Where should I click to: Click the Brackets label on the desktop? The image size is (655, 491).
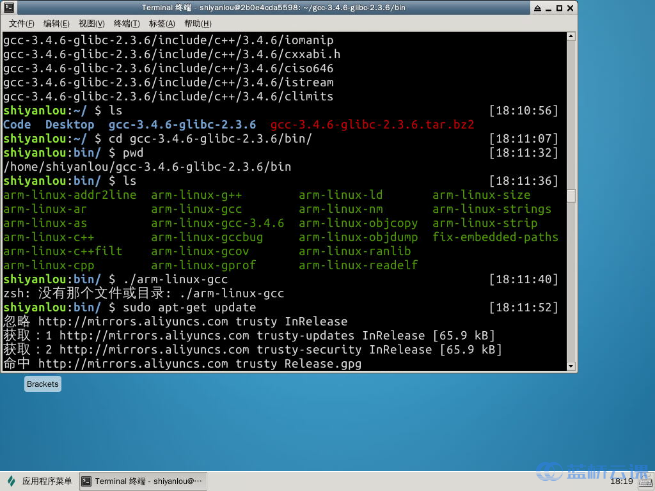click(43, 384)
